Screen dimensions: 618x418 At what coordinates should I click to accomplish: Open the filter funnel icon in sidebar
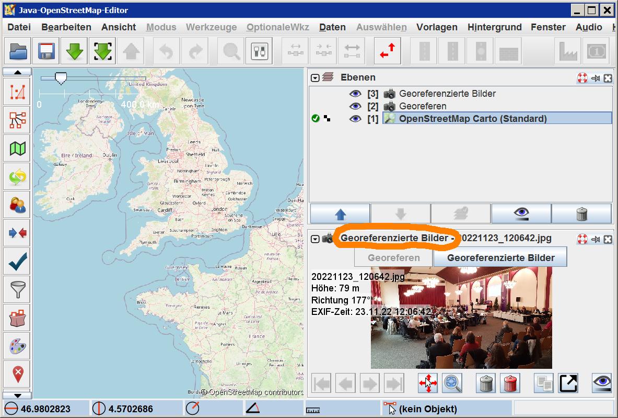[18, 289]
